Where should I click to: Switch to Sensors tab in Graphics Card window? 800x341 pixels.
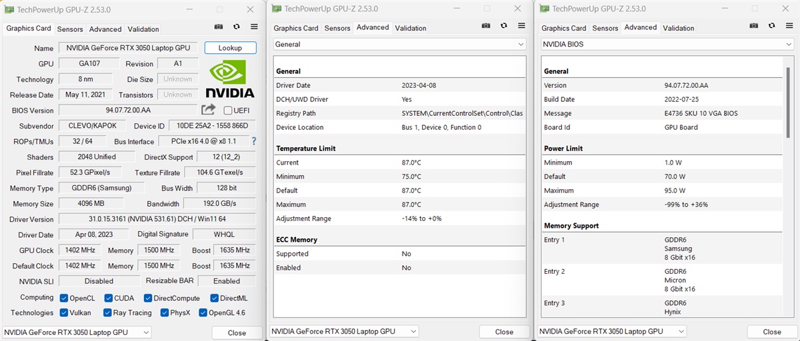click(70, 29)
